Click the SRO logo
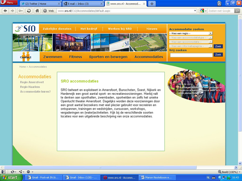242x181 pixels. point(25,29)
